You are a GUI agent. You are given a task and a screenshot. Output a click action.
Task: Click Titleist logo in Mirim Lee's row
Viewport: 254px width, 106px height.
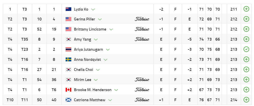[142, 80]
